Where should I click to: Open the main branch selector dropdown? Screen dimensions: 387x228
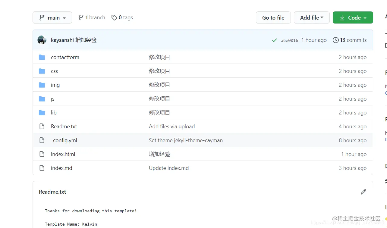click(52, 17)
